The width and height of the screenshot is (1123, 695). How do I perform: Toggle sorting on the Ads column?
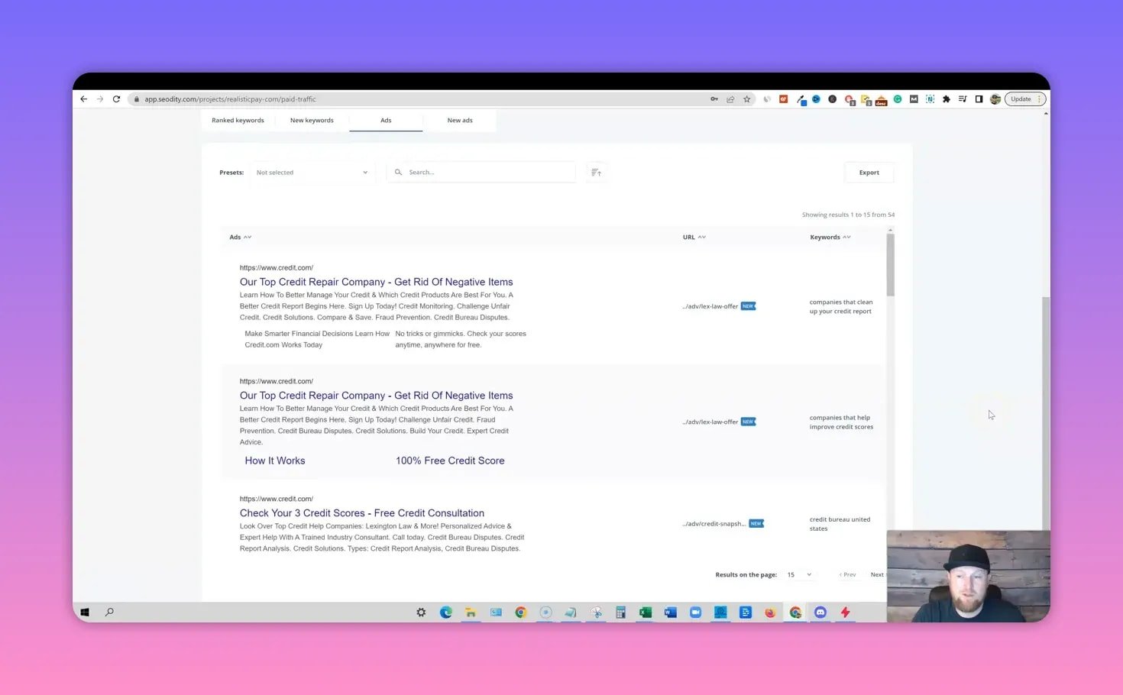click(x=248, y=237)
